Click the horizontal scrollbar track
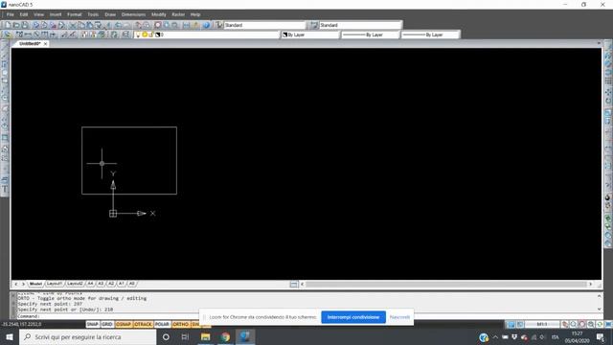This screenshot has height=345, width=613. (x=445, y=285)
